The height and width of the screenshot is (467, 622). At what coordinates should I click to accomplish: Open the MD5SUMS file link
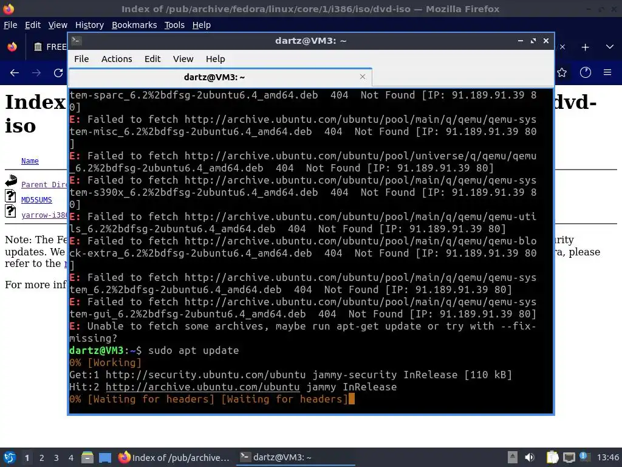pos(36,199)
